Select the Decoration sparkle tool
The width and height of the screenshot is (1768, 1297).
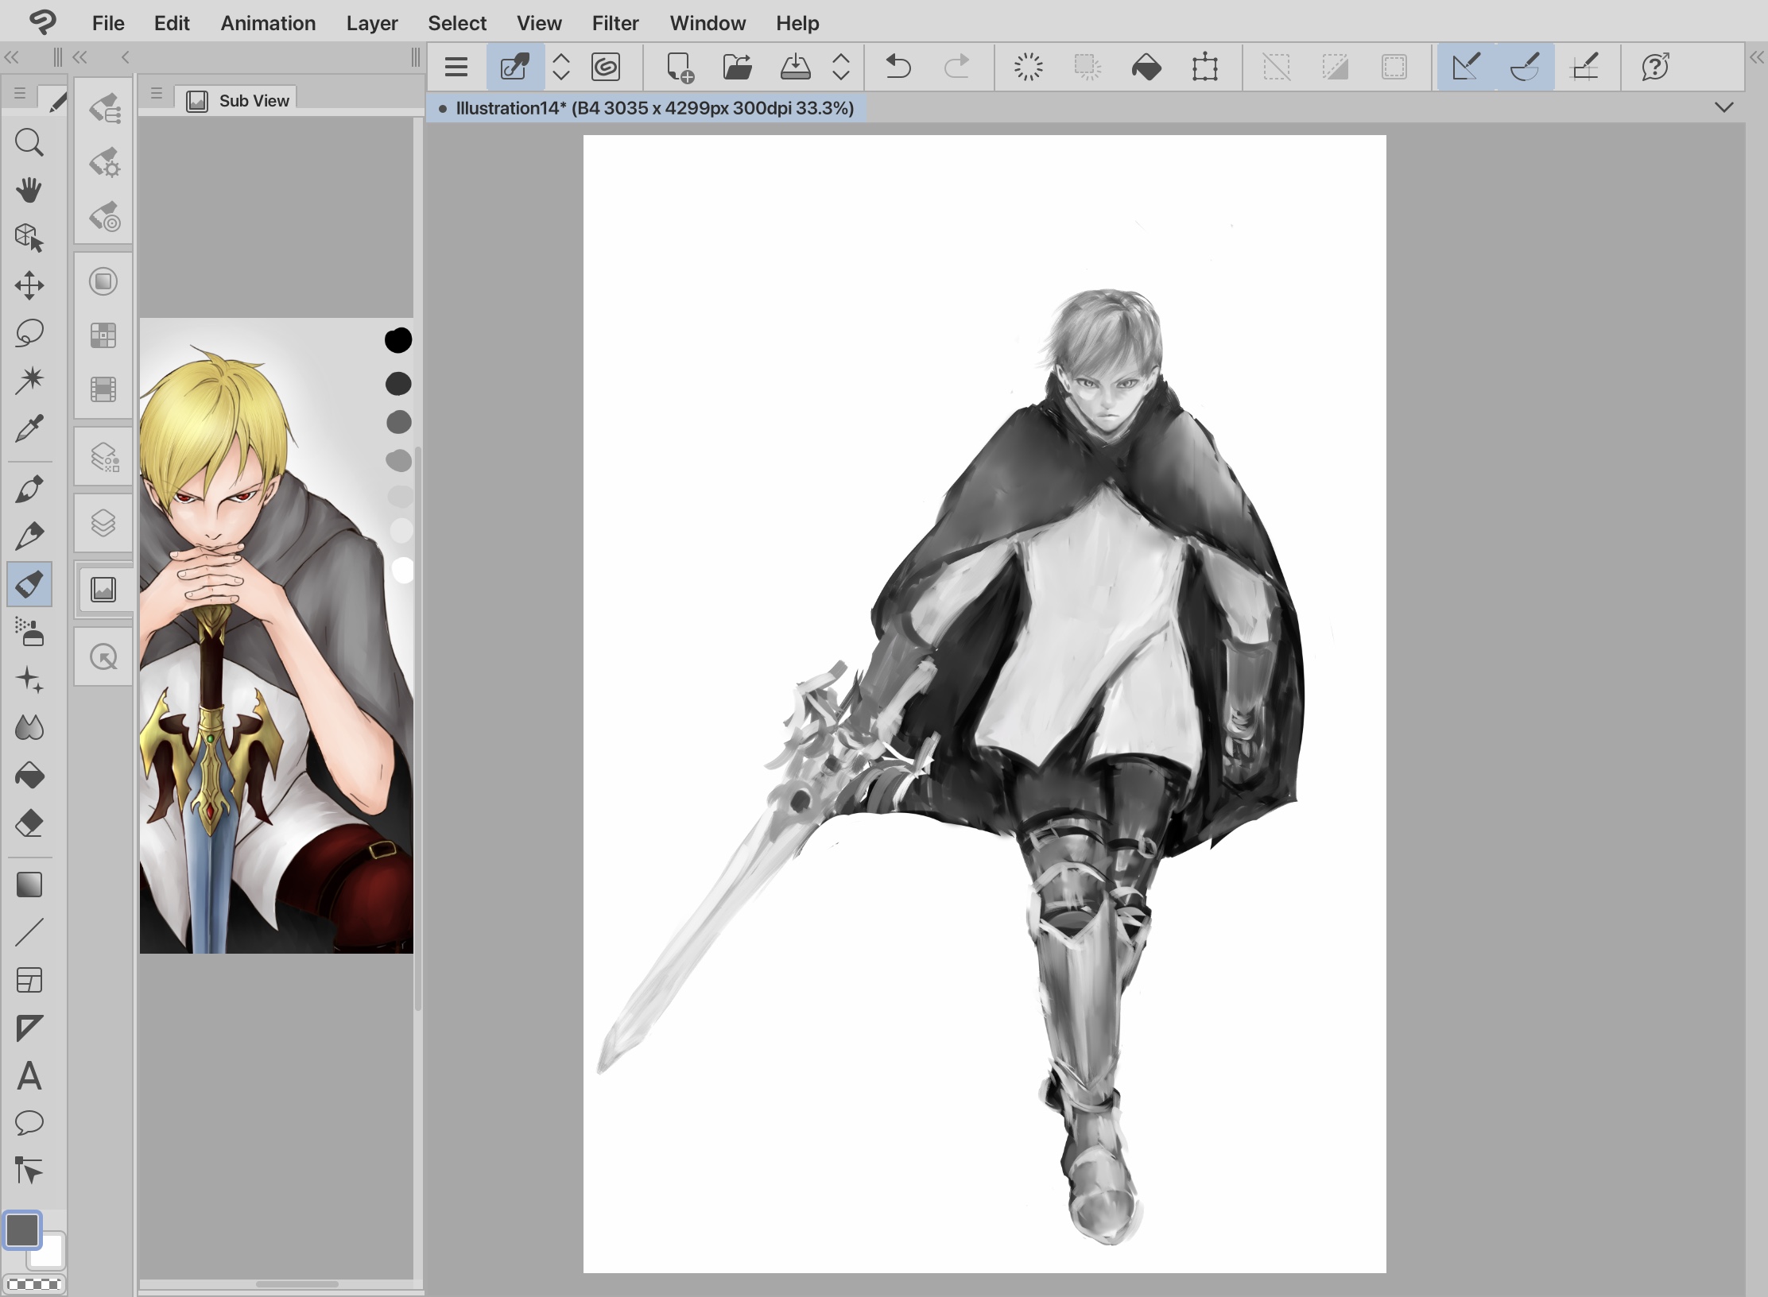coord(29,680)
